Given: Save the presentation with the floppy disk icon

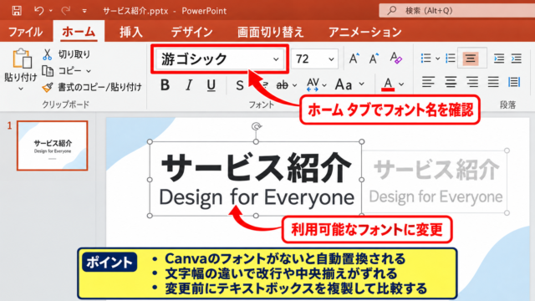Looking at the screenshot, I should point(17,11).
